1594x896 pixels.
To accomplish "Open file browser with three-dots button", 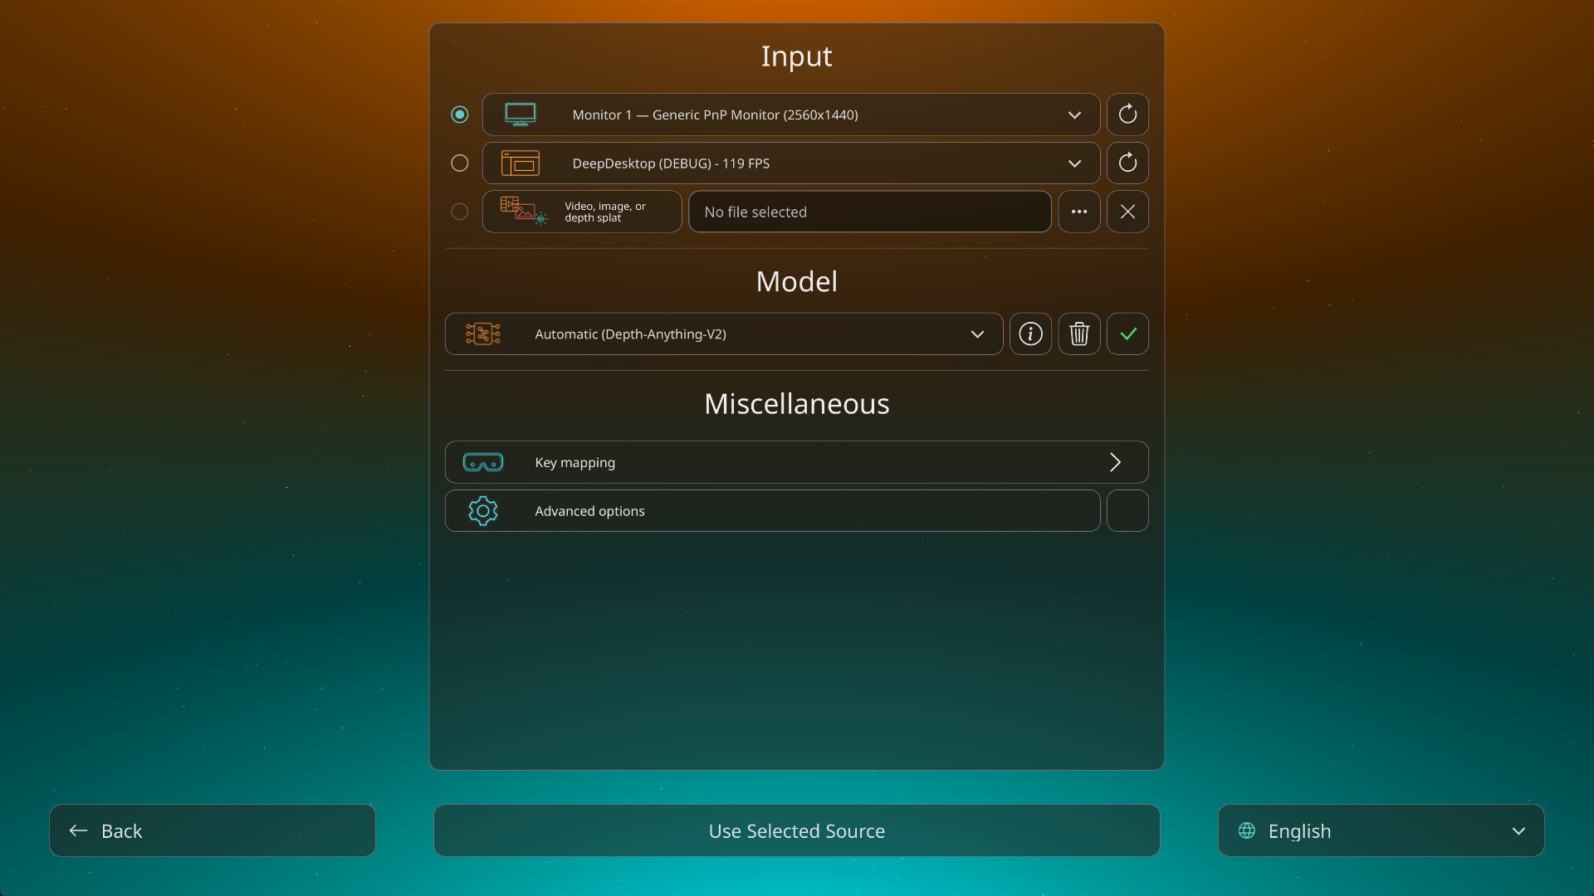I will click(x=1079, y=212).
